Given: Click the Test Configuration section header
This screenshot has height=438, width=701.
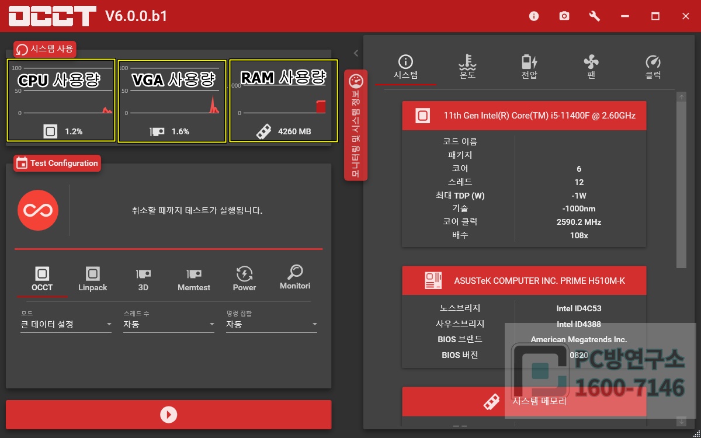Looking at the screenshot, I should coord(57,163).
